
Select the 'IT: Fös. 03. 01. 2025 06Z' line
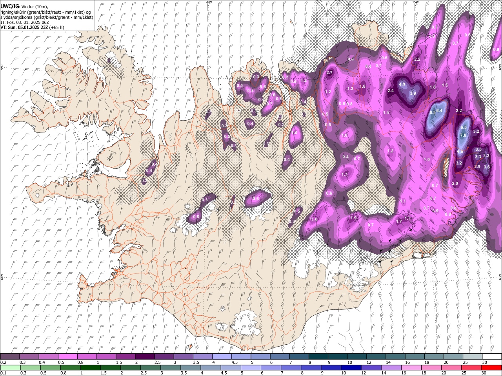click(25, 22)
